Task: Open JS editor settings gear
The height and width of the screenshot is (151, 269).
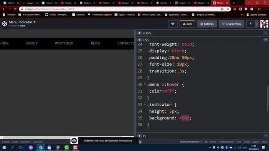Action: 139,136
